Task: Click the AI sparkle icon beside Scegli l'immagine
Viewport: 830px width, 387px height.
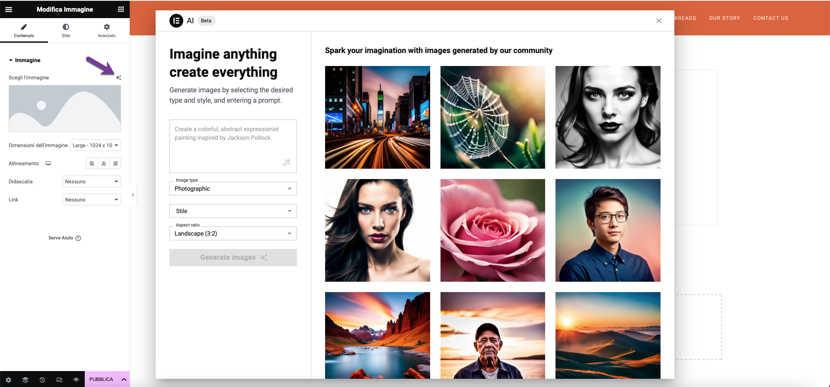Action: tap(118, 78)
